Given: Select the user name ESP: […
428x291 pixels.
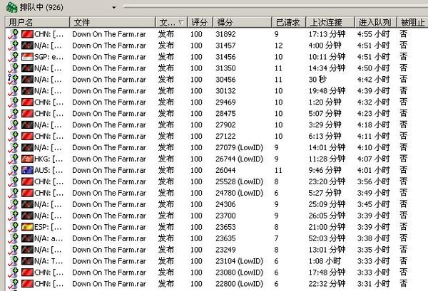Looking at the screenshot, I should pyautogui.click(x=49, y=227).
